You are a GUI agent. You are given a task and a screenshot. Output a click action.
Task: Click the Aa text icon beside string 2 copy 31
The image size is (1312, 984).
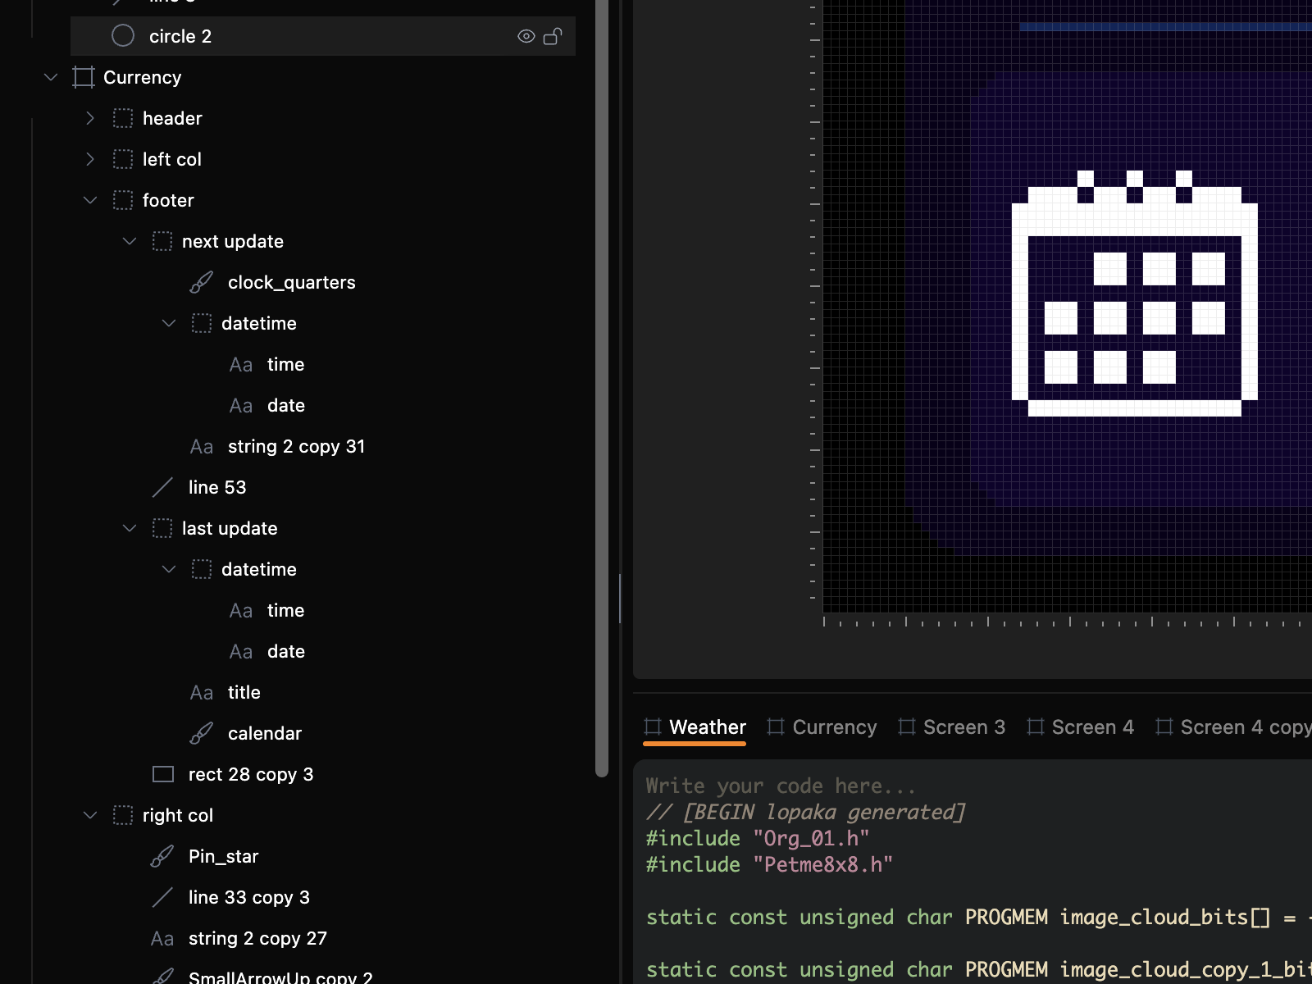[202, 446]
